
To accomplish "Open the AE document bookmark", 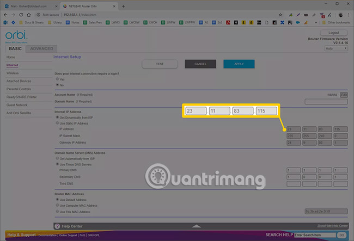I will click(204, 22).
